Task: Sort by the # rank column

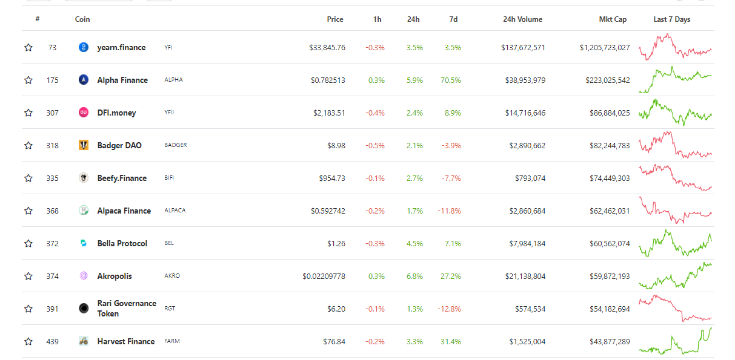Action: coord(38,19)
